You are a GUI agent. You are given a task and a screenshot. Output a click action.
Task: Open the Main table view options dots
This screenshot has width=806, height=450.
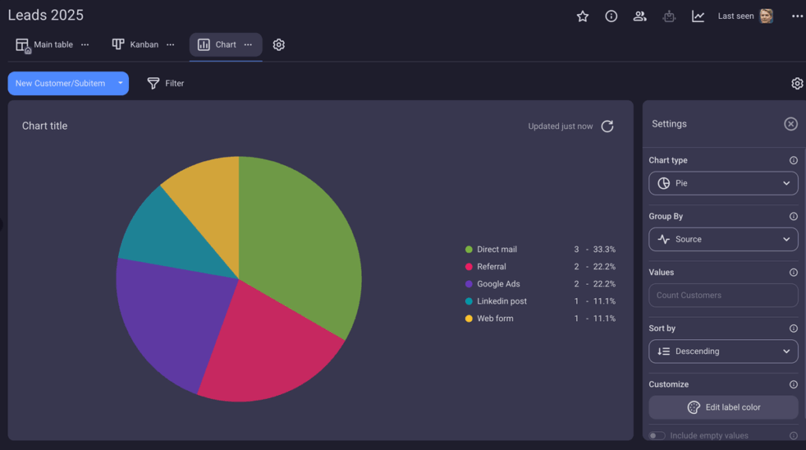tap(85, 45)
